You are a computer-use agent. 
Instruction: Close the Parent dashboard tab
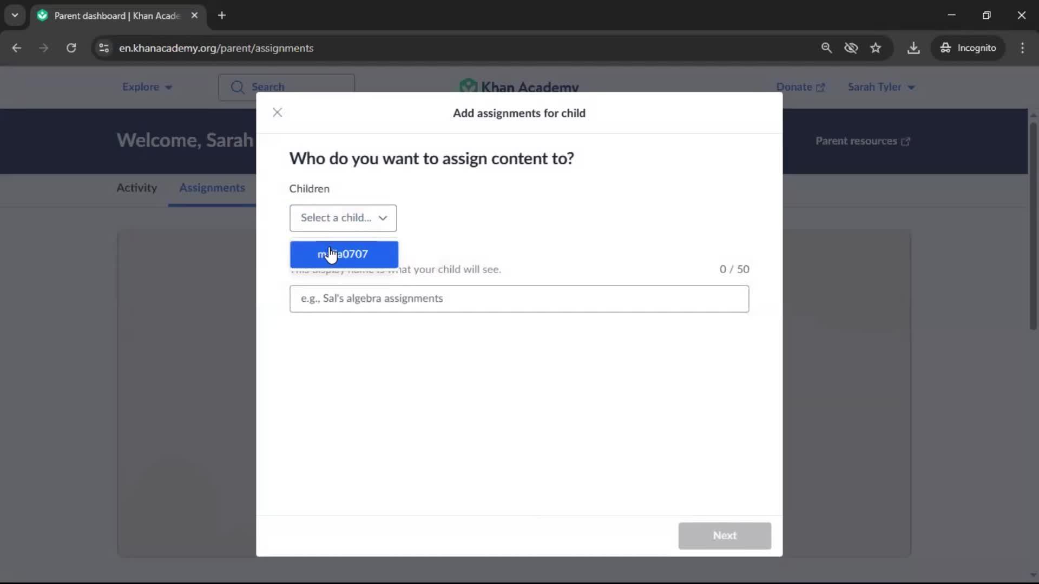click(194, 15)
